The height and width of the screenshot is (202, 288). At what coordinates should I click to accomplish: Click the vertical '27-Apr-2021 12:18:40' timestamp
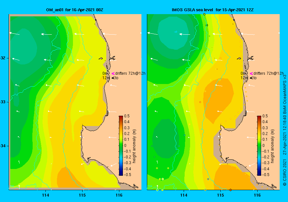285,135
